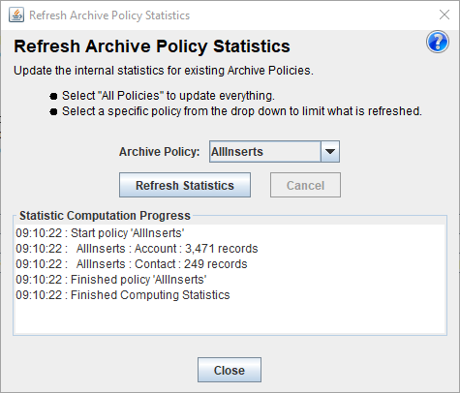This screenshot has height=393, width=460.
Task: Click the Archive Policy label
Action: pyautogui.click(x=160, y=152)
